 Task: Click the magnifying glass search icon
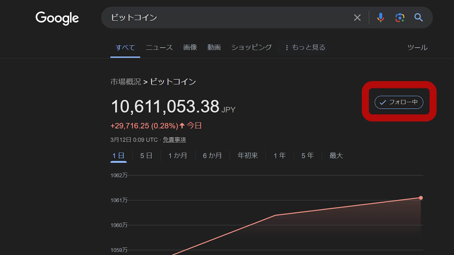[x=419, y=18]
